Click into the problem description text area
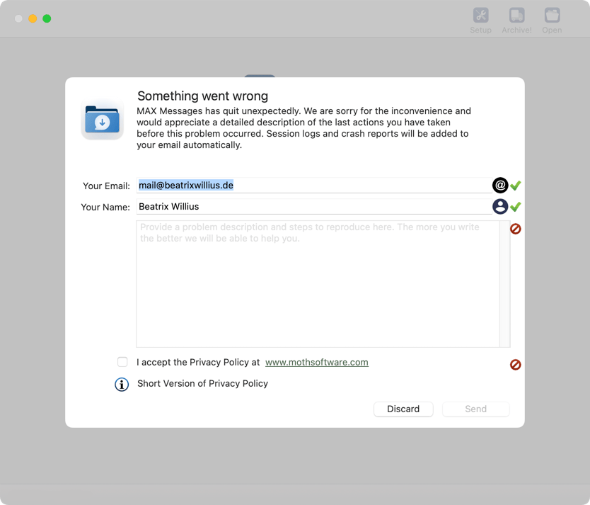Image resolution: width=590 pixels, height=505 pixels. (318, 284)
